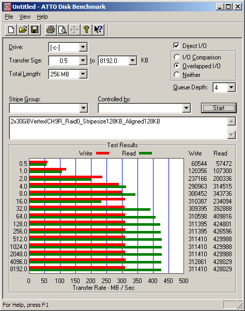Uncheck the Direct I/O checkbox
This screenshot has height=311, width=245.
(x=176, y=46)
